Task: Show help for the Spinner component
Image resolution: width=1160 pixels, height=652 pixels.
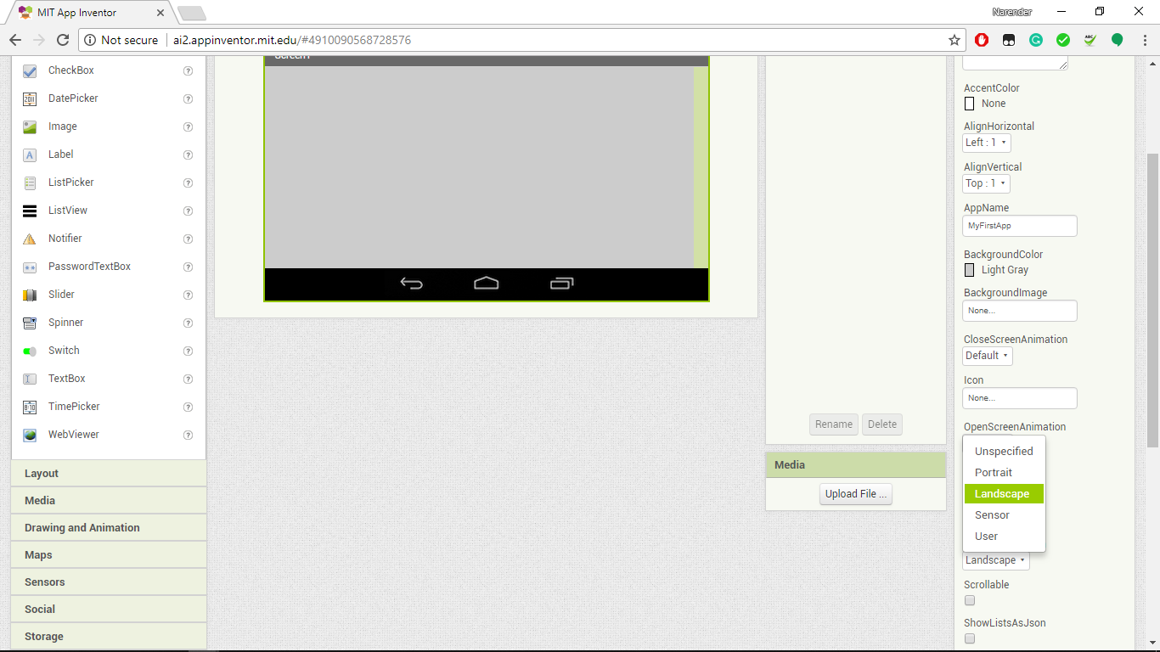Action: 189,323
